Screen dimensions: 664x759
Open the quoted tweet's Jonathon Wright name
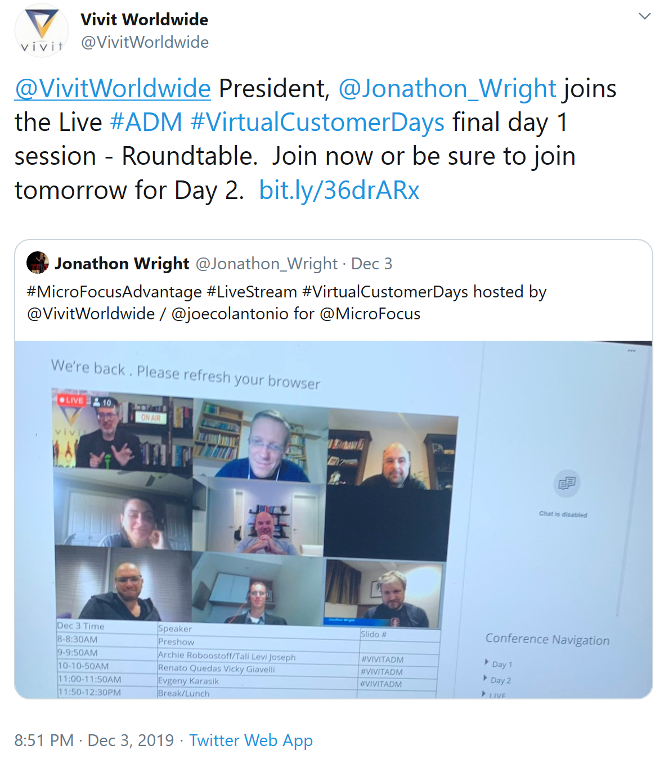click(122, 263)
